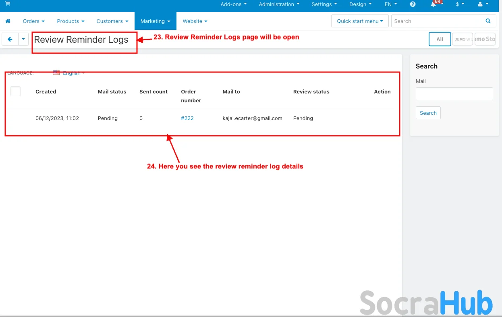
Task: Click the back arrow button
Action: pos(10,39)
